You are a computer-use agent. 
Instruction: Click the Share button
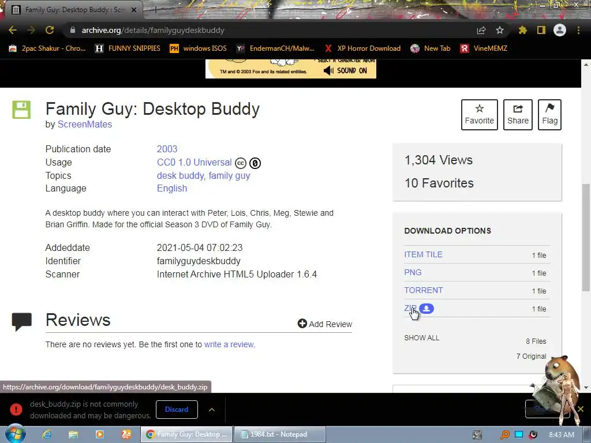tap(518, 115)
